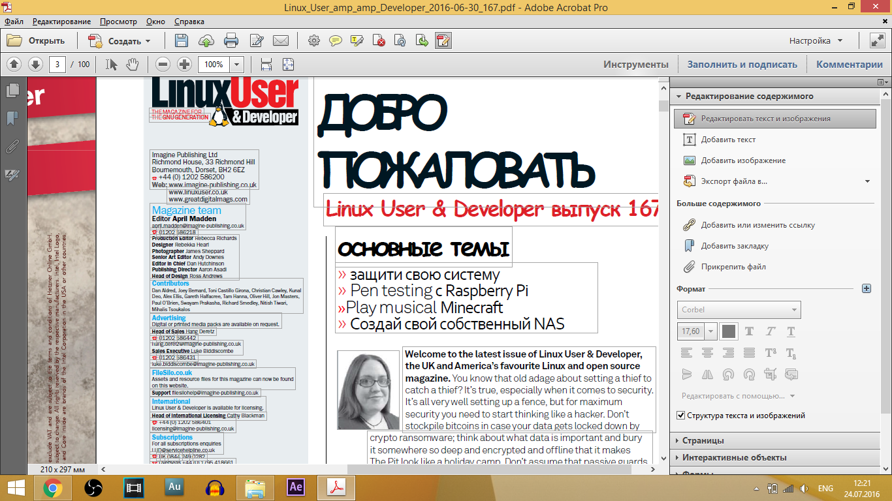The height and width of the screenshot is (501, 892).
Task: Click the delete page icon with red X
Action: coord(379,40)
